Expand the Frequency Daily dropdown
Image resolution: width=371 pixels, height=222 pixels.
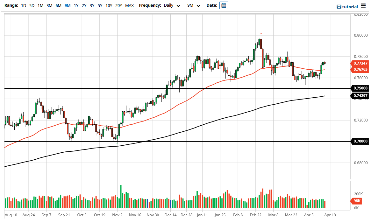pos(172,5)
